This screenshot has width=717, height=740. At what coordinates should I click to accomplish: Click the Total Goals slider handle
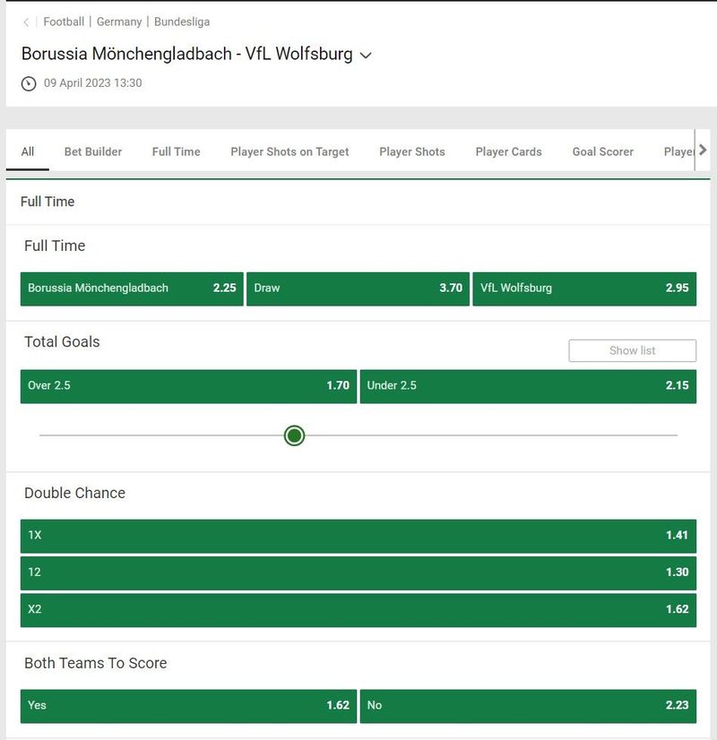pos(294,435)
